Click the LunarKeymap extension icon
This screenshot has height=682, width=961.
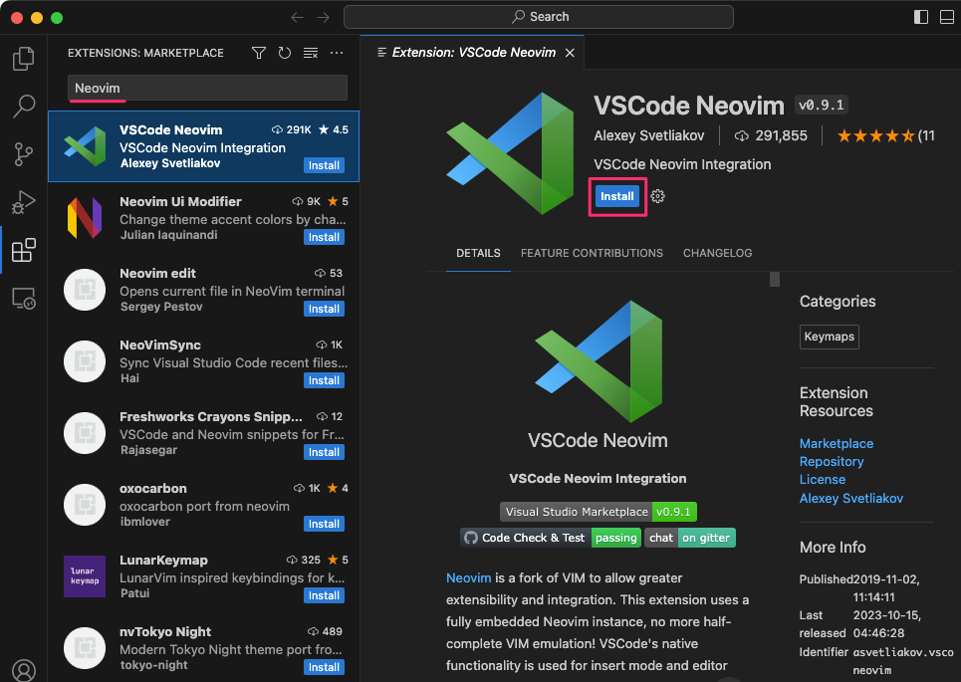85,576
